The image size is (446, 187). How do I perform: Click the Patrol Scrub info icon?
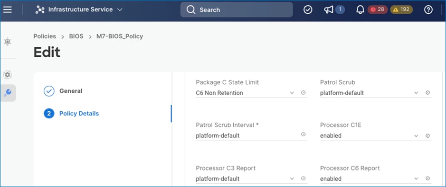427,93
